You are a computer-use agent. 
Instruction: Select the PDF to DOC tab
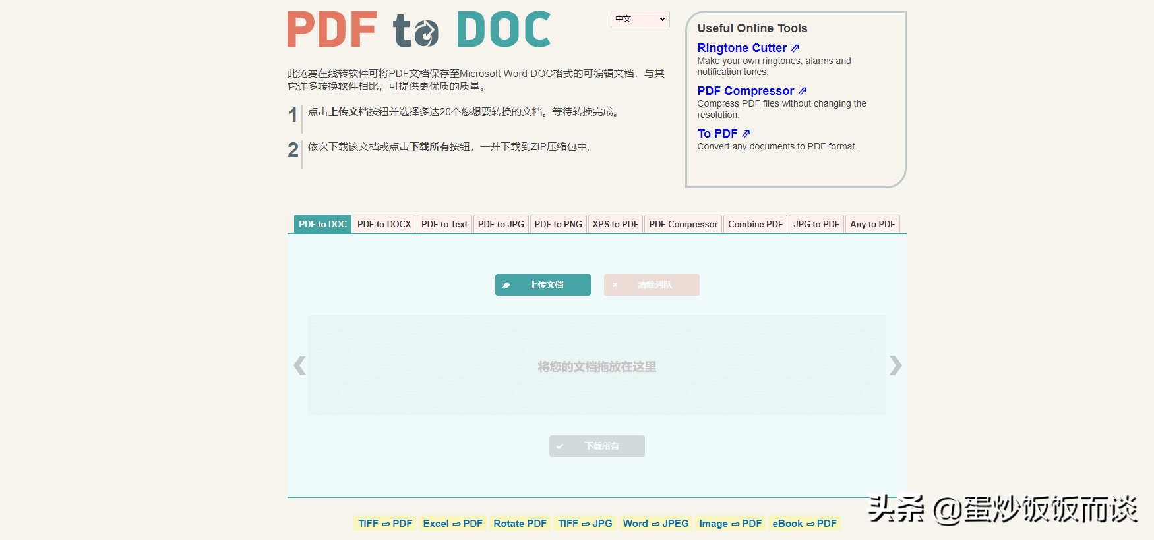tap(322, 224)
